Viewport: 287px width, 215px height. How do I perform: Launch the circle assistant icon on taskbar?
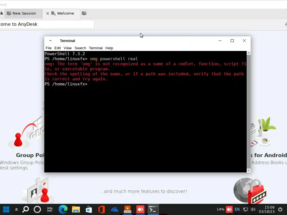click(x=37, y=209)
